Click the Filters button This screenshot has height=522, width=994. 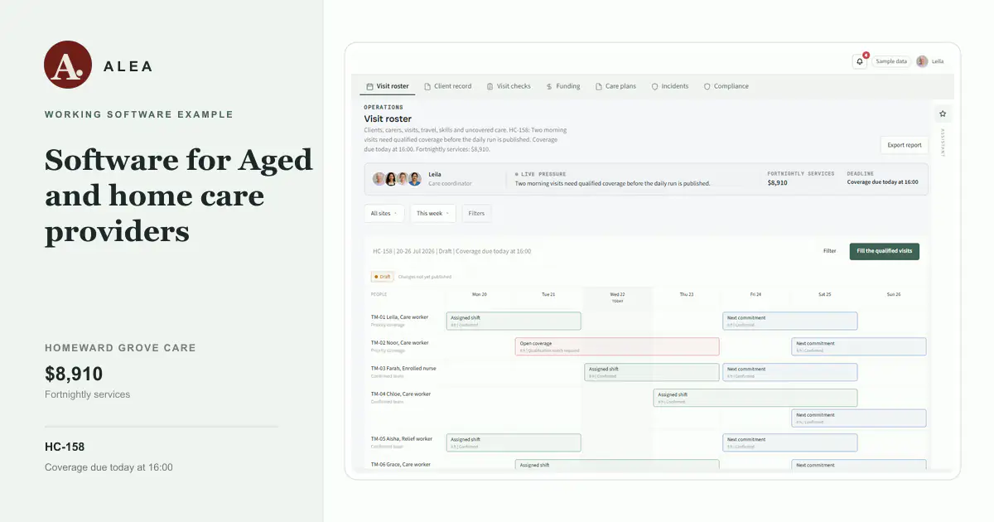coord(476,214)
